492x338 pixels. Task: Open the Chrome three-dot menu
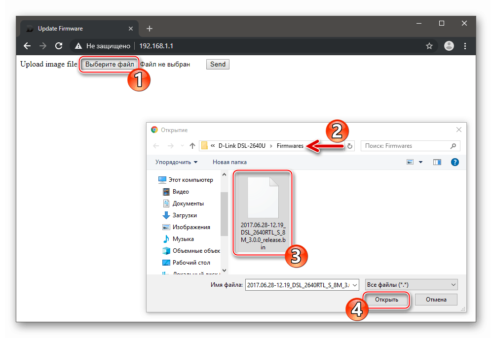click(465, 46)
